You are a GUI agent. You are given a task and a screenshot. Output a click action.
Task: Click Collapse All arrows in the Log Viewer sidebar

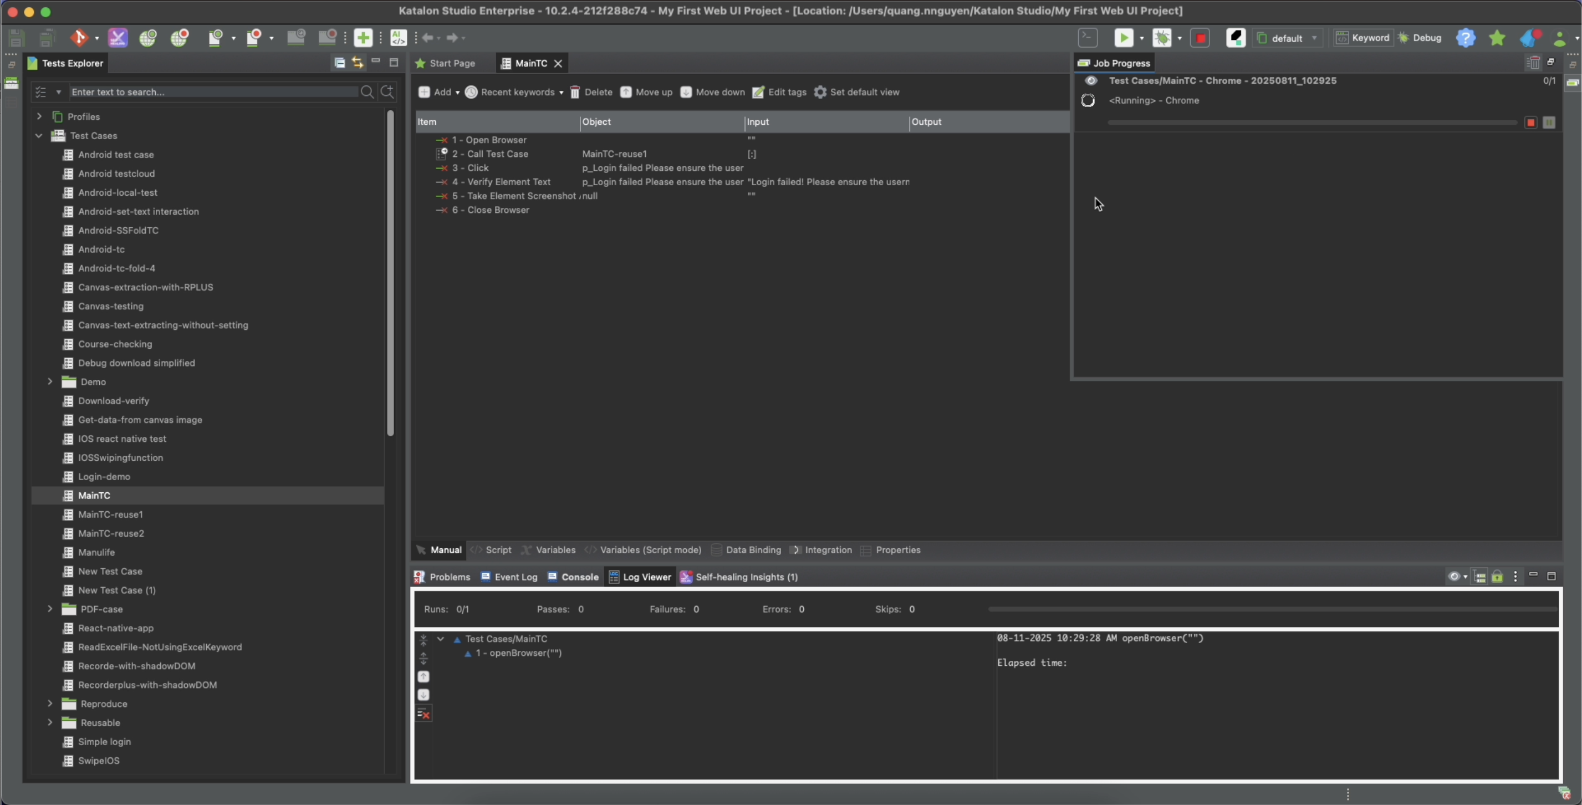[423, 640]
